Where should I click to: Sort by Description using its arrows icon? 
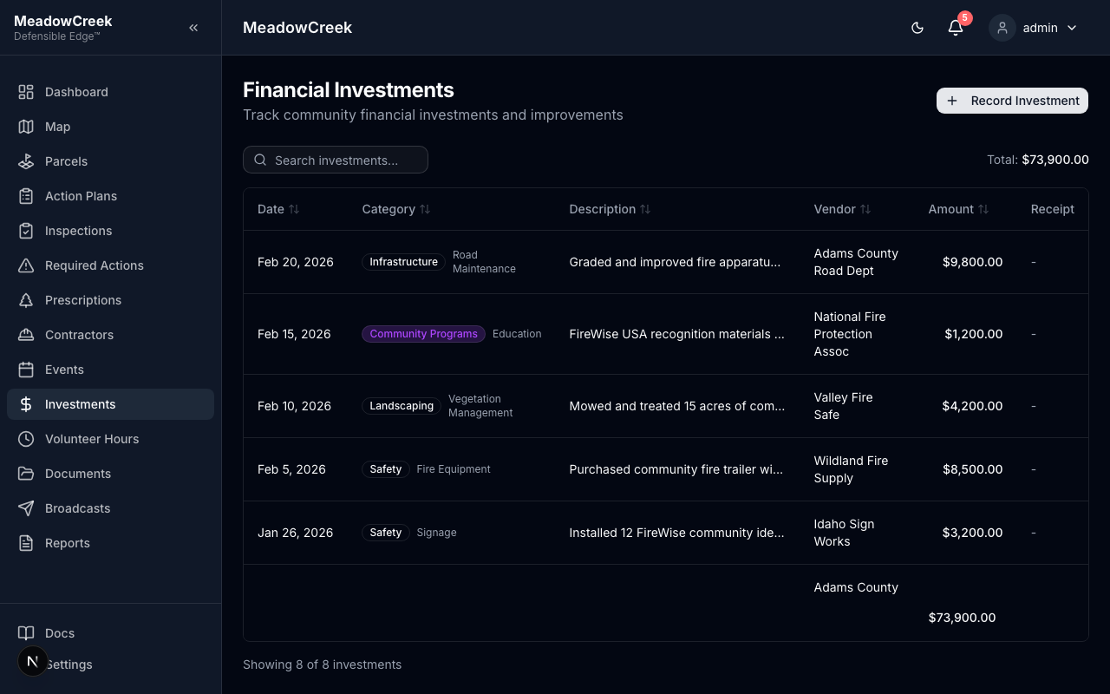pyautogui.click(x=645, y=209)
